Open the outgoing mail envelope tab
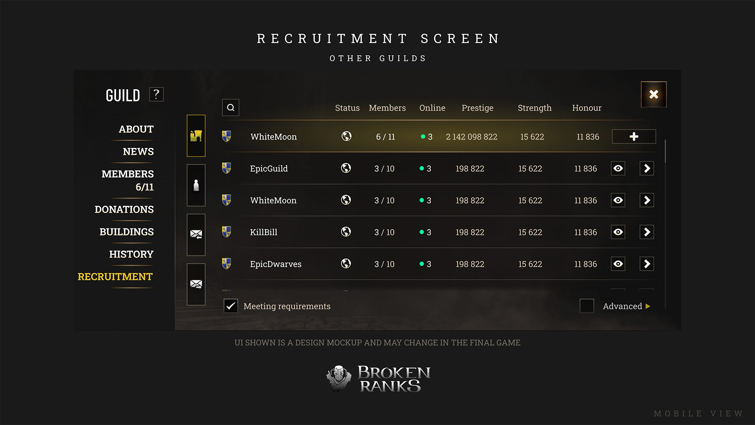 pyautogui.click(x=196, y=284)
